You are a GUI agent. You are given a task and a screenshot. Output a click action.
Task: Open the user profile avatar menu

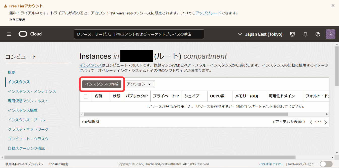pos(330,34)
